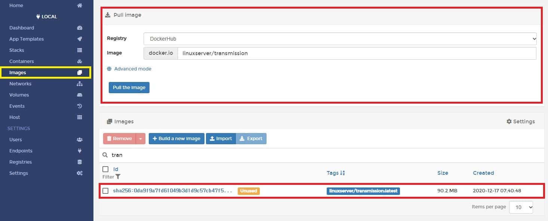Click the Export button
Viewport: 548px width, 221px height.
(251, 139)
